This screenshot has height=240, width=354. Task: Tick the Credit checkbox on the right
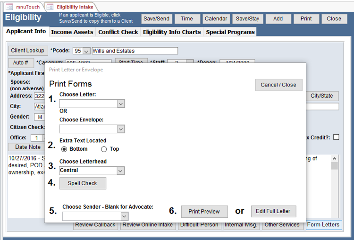click(336, 137)
